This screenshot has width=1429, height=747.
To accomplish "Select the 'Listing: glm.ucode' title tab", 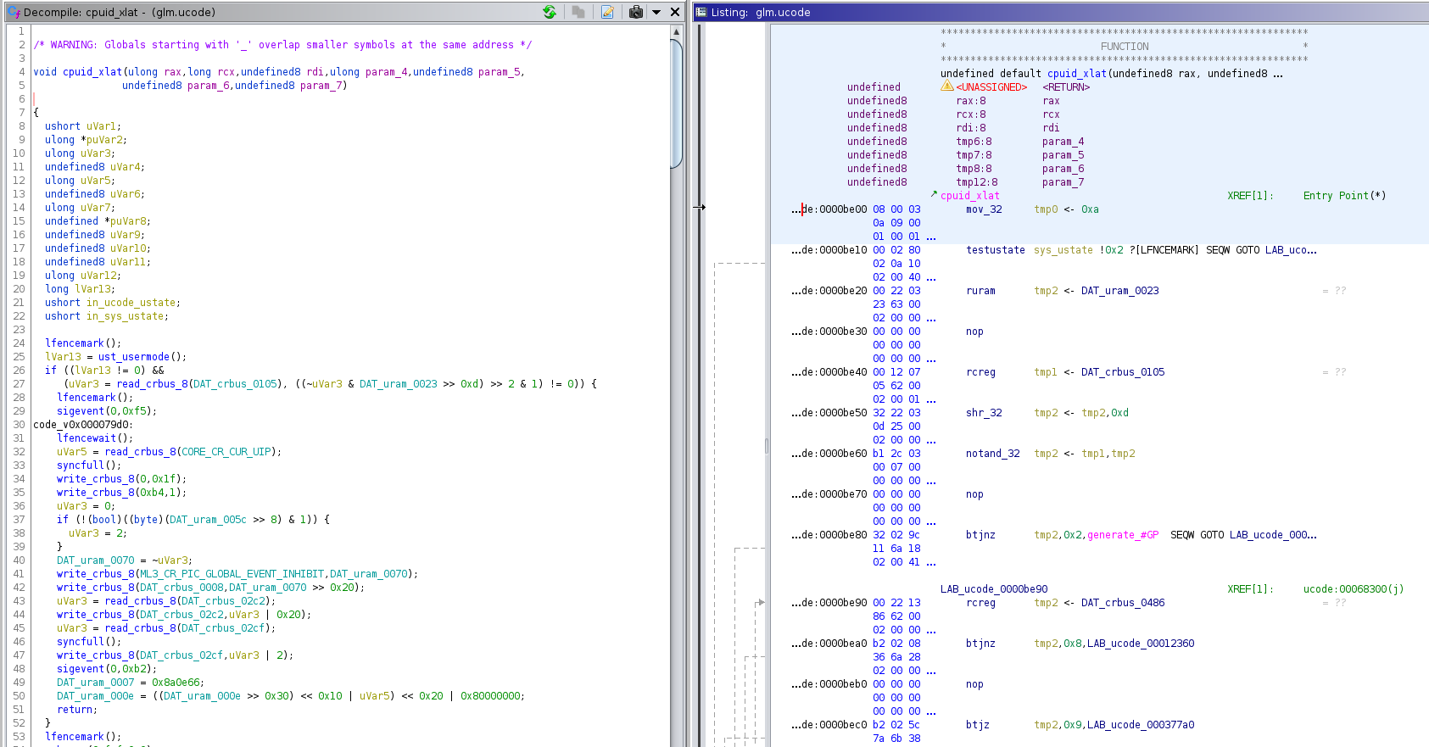I will [760, 12].
